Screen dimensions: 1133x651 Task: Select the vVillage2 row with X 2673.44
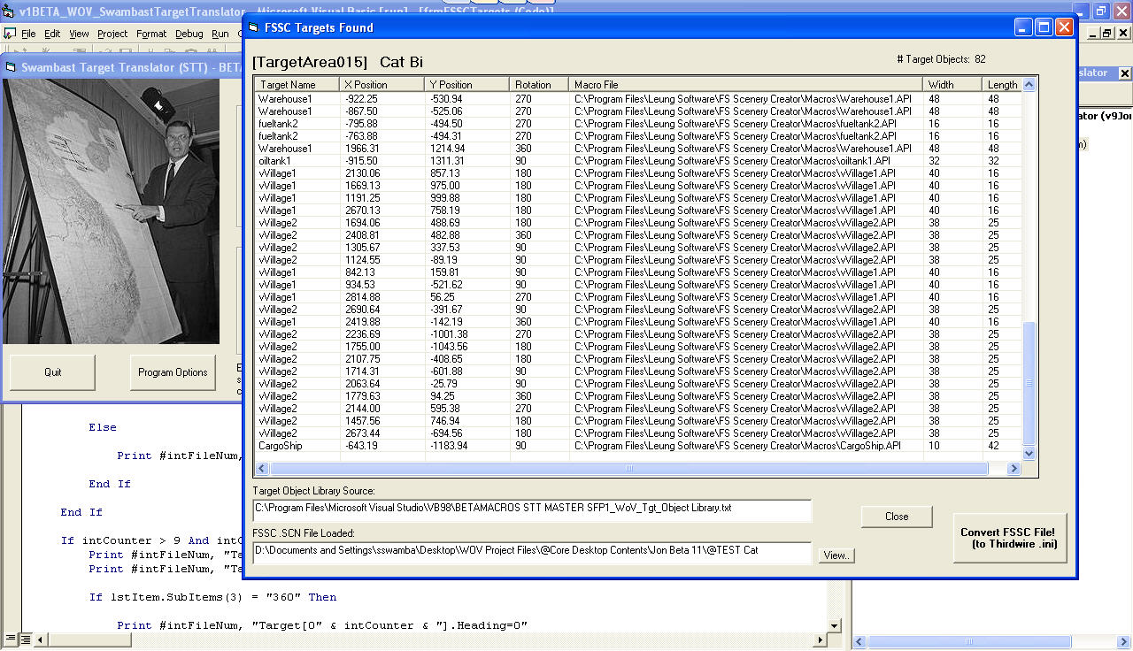tap(637, 433)
